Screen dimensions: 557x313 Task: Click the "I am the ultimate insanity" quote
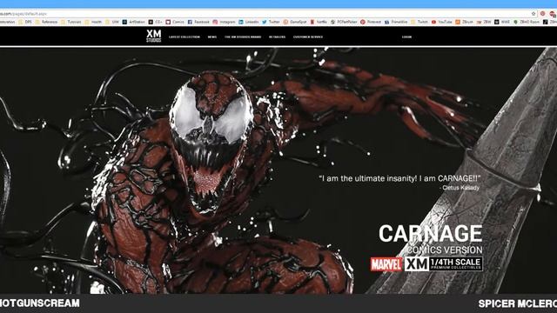(x=399, y=178)
